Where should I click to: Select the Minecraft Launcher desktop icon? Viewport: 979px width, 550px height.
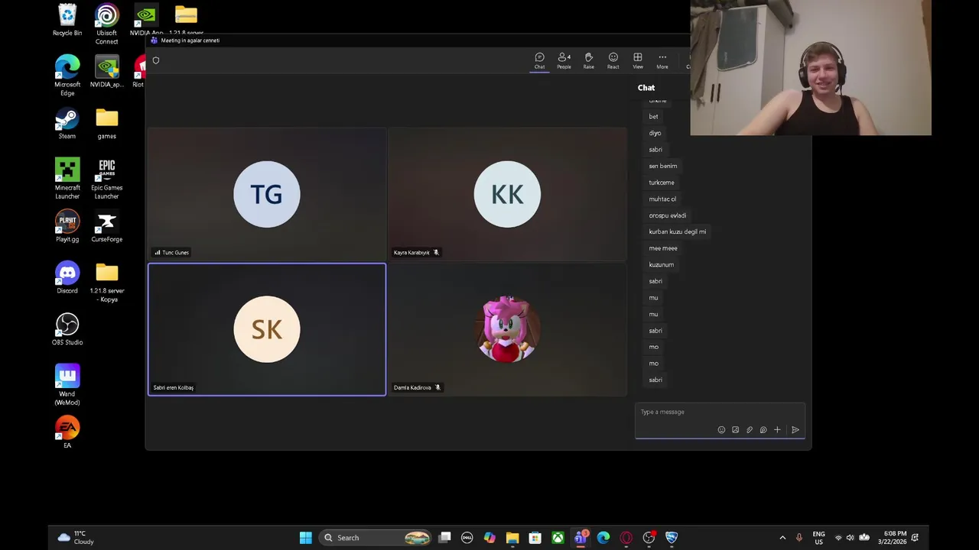point(67,179)
